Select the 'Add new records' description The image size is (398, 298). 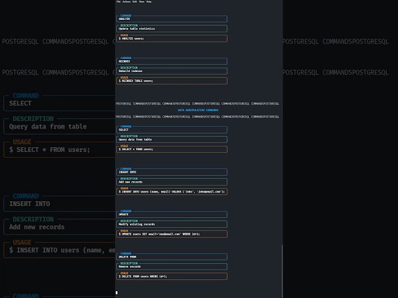click(x=131, y=182)
